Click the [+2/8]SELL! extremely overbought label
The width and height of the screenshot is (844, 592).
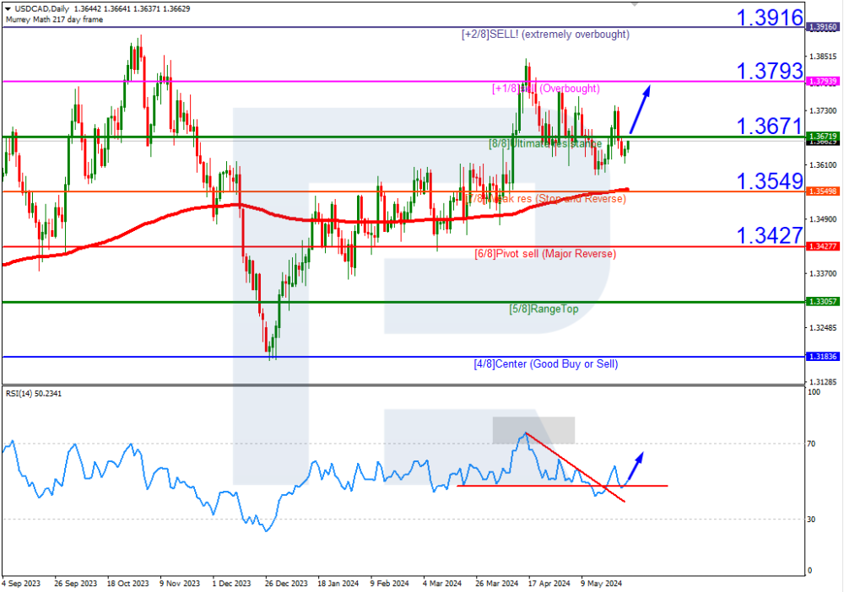coord(545,35)
